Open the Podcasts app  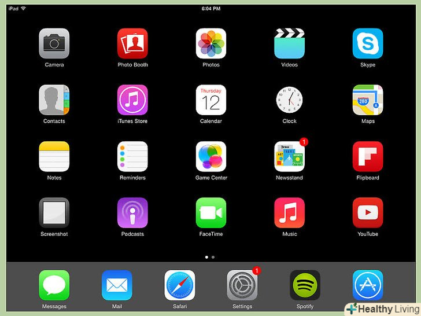pyautogui.click(x=132, y=213)
